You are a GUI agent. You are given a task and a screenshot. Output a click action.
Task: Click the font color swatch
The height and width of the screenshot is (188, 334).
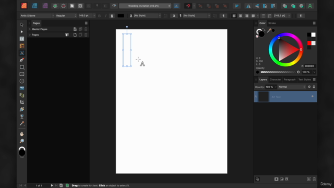click(121, 16)
